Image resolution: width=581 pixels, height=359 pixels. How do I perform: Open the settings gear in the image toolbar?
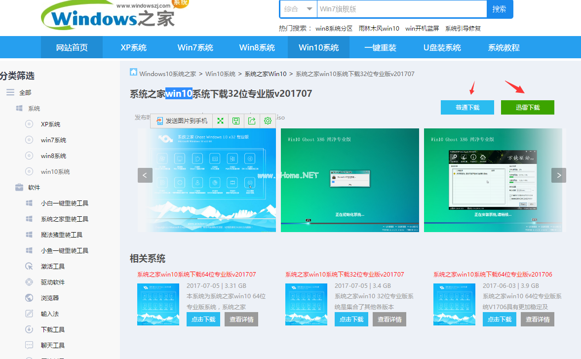pyautogui.click(x=268, y=120)
